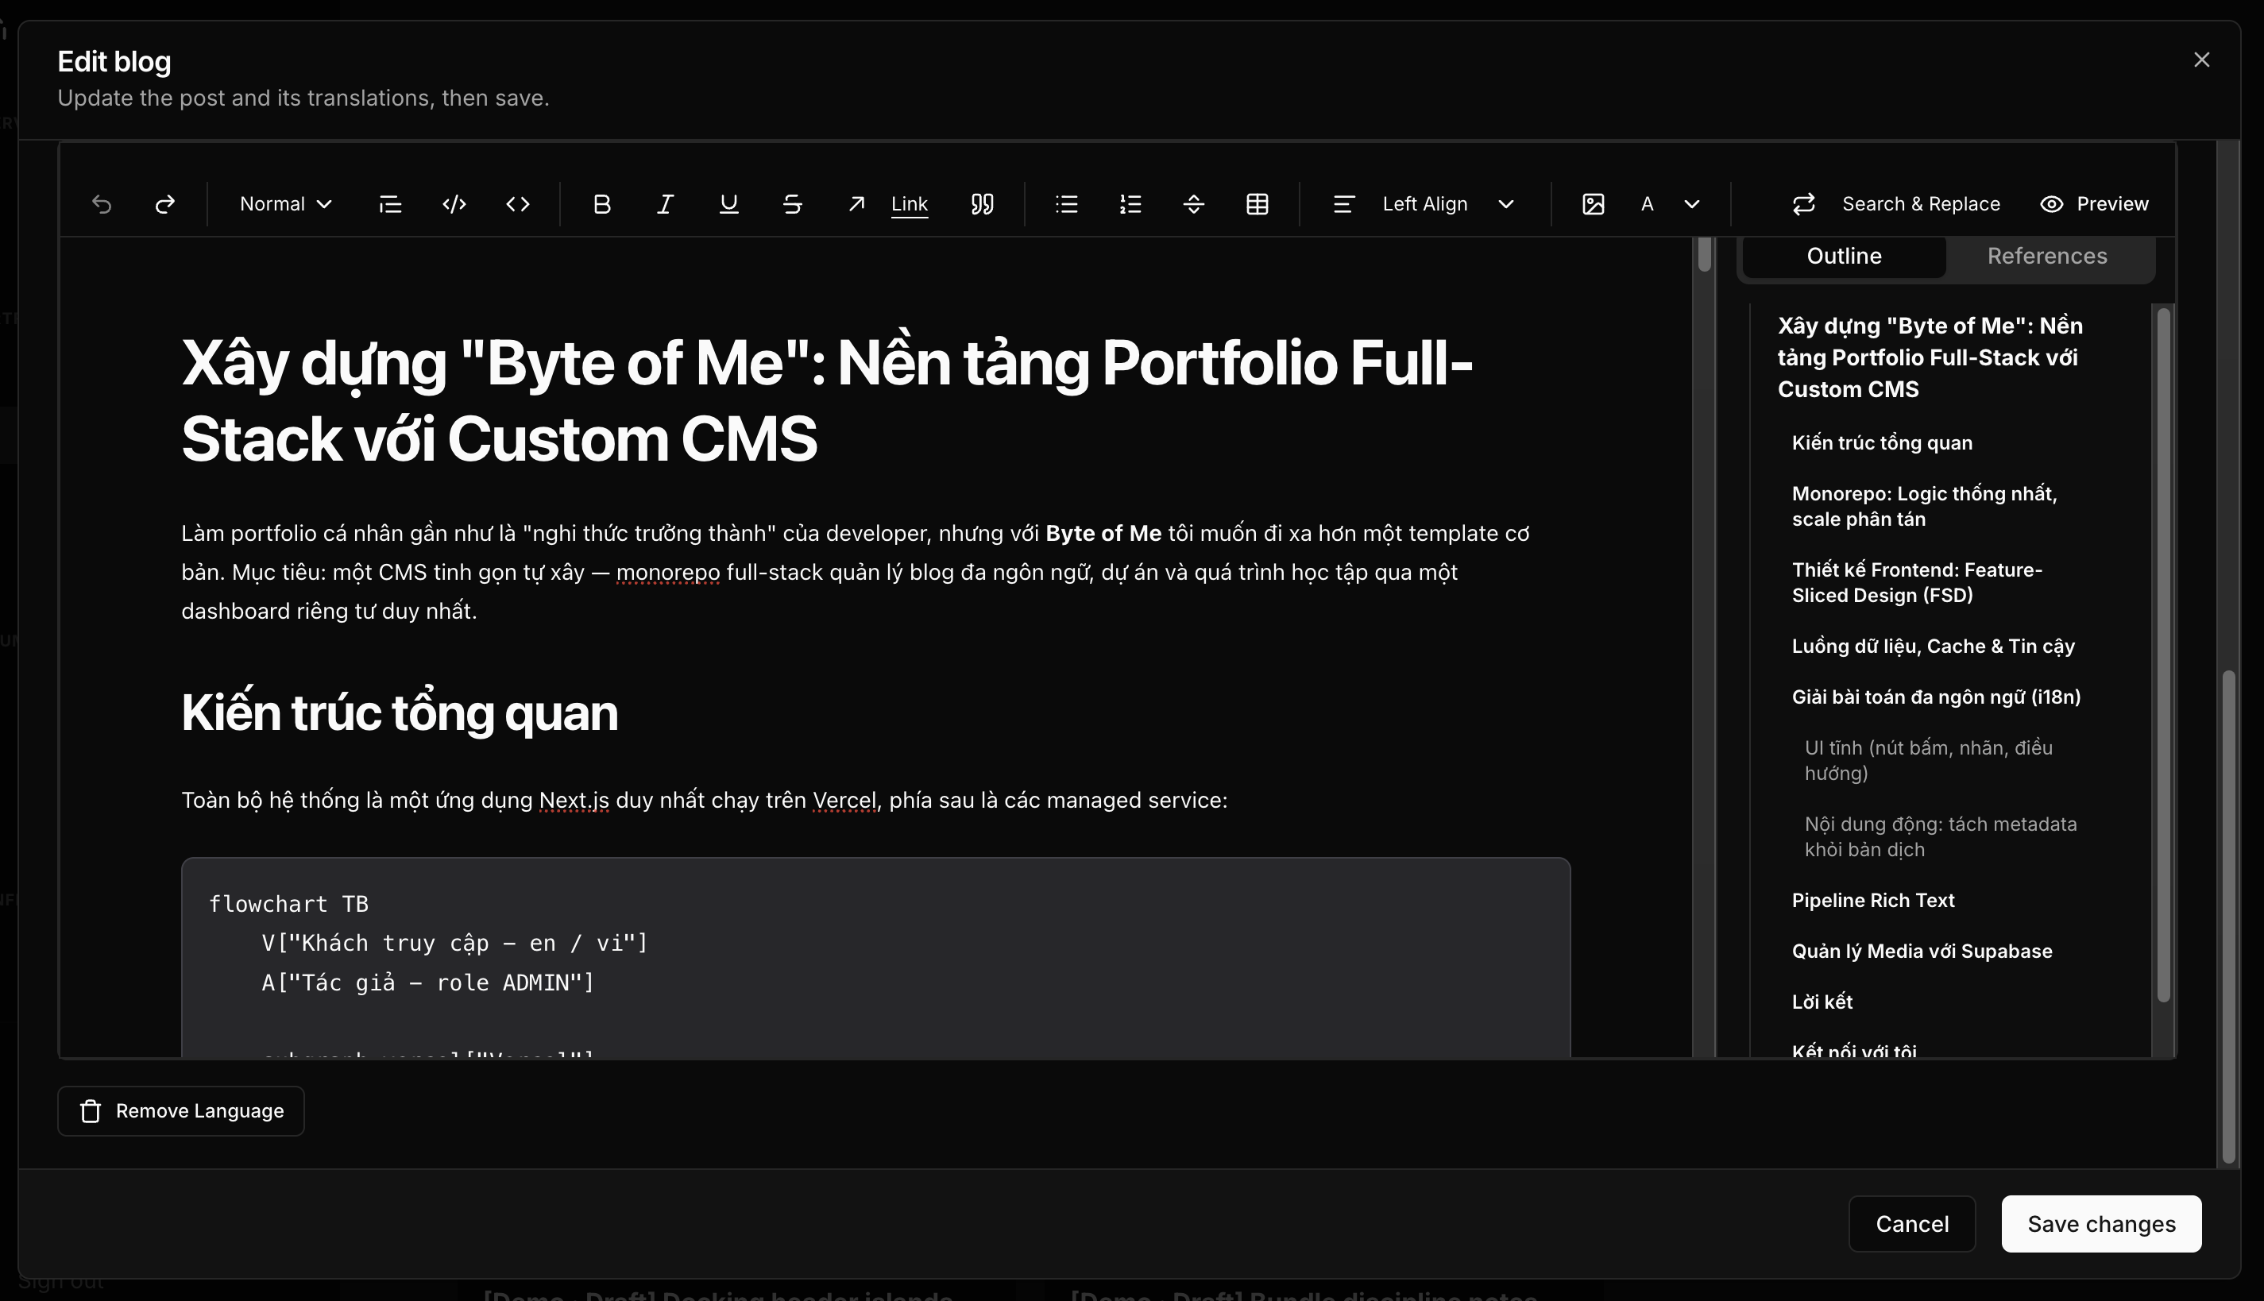Open the Normal text style dropdown
Screen dimensions: 2264x1301
[286, 203]
